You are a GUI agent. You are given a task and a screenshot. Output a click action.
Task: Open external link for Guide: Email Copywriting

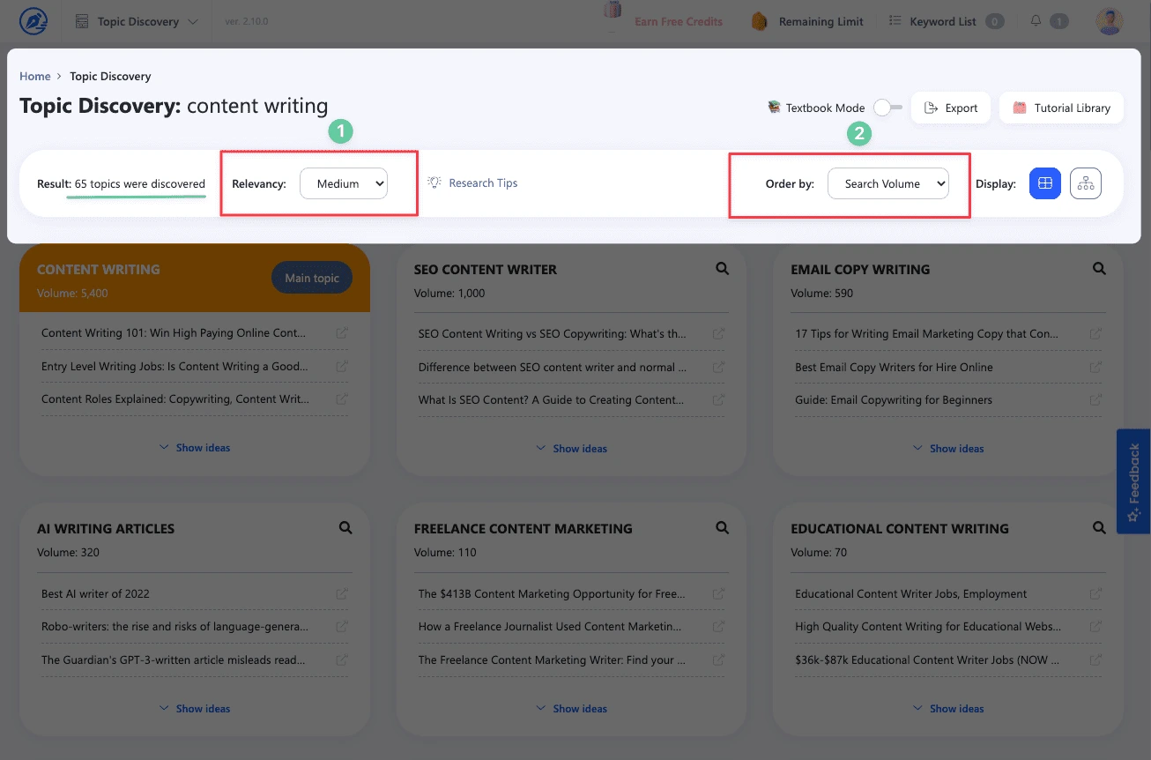(1095, 400)
